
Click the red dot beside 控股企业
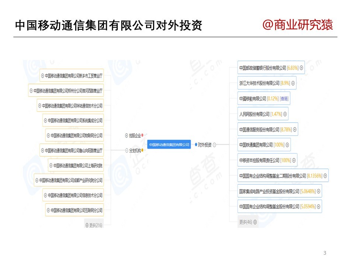142,135
